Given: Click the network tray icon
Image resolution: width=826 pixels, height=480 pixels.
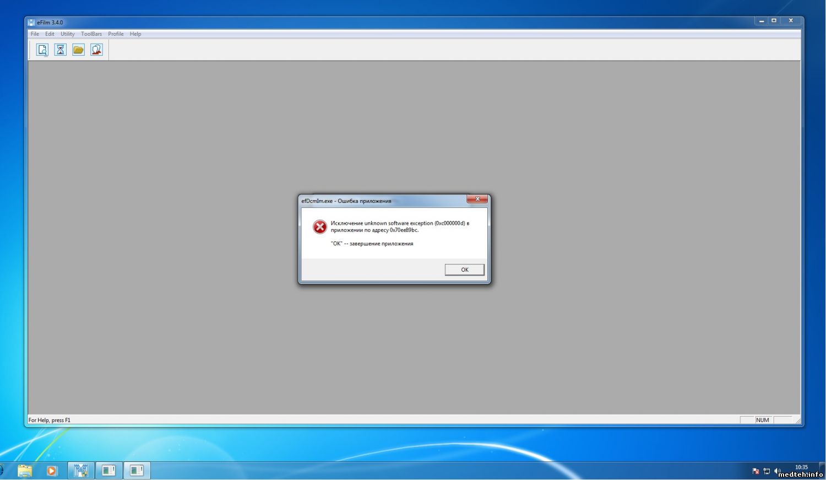Looking at the screenshot, I should (x=767, y=471).
